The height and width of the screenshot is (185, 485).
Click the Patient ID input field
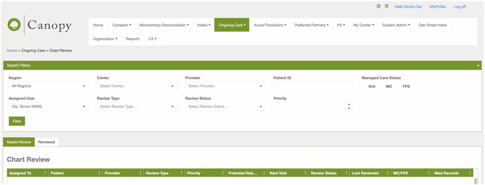(314, 86)
